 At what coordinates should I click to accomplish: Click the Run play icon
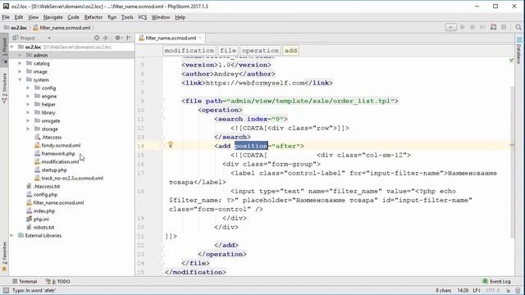pos(463,27)
